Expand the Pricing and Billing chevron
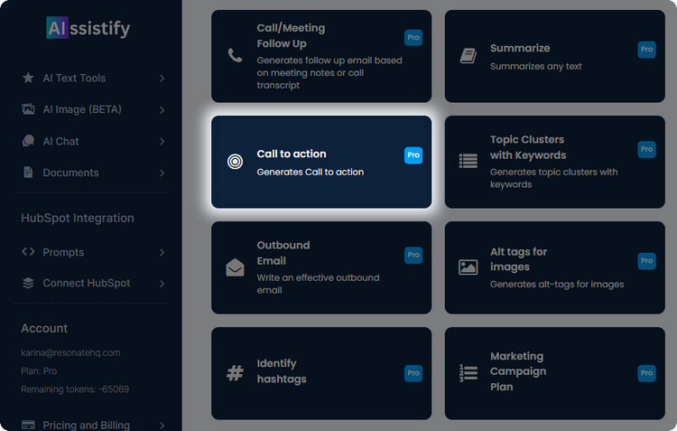The height and width of the screenshot is (431, 677). [x=162, y=425]
